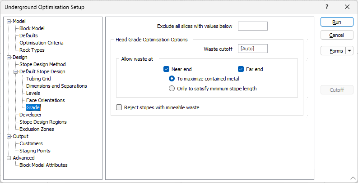358x183 pixels.
Task: Collapse the Advanced tree node
Action: tap(9, 158)
